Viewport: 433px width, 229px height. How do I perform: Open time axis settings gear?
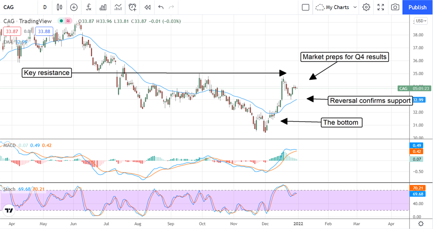(x=420, y=223)
